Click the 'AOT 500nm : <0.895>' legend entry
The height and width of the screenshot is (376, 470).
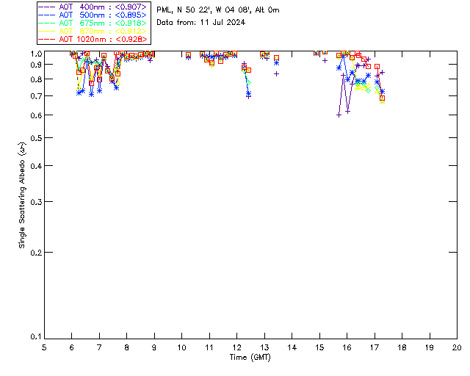(93, 15)
